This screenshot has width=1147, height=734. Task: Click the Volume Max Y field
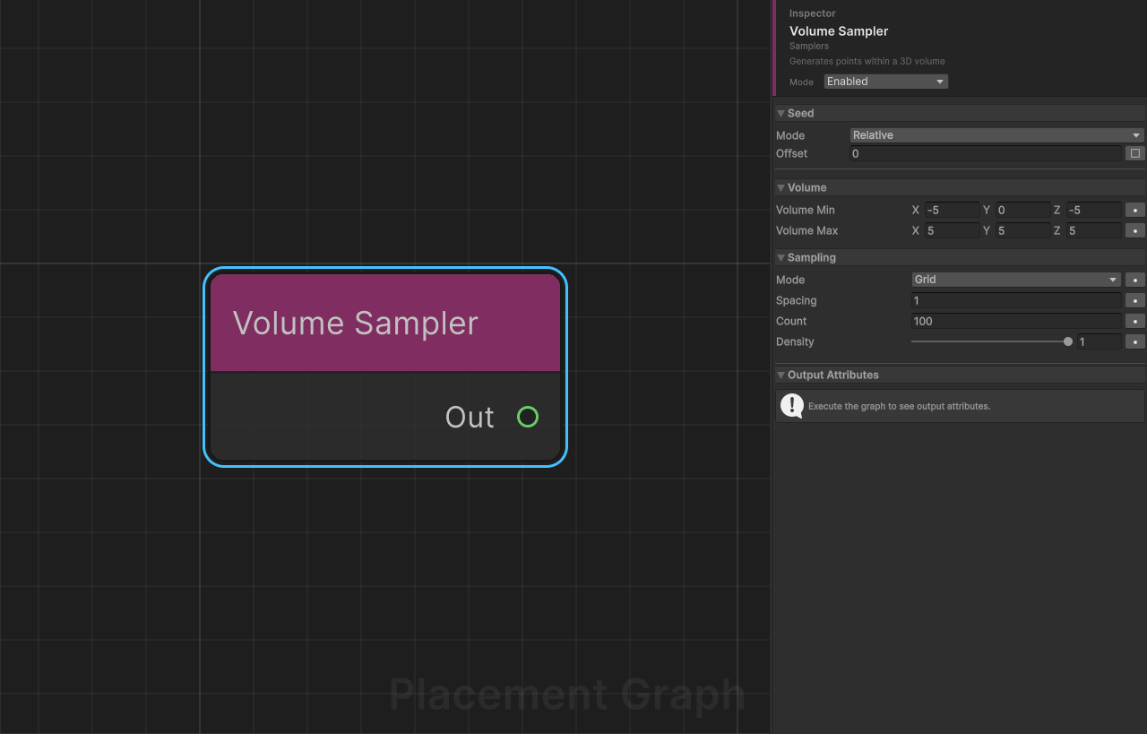(x=1022, y=230)
